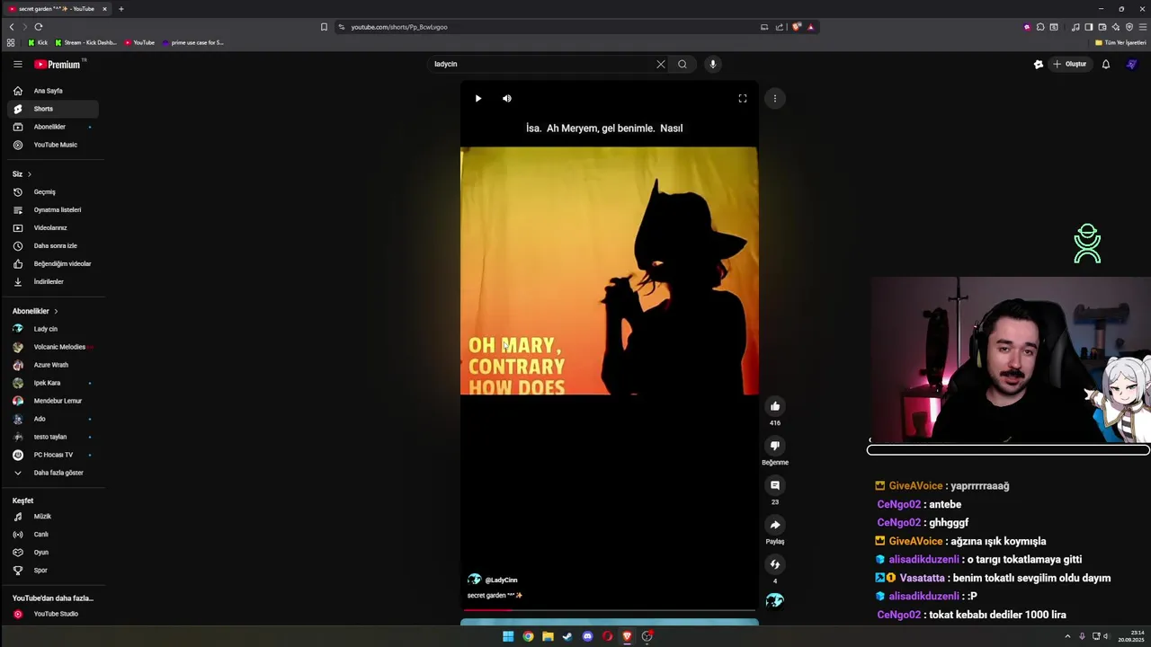Click the sparkle icon beside Oluştur

point(1038,64)
